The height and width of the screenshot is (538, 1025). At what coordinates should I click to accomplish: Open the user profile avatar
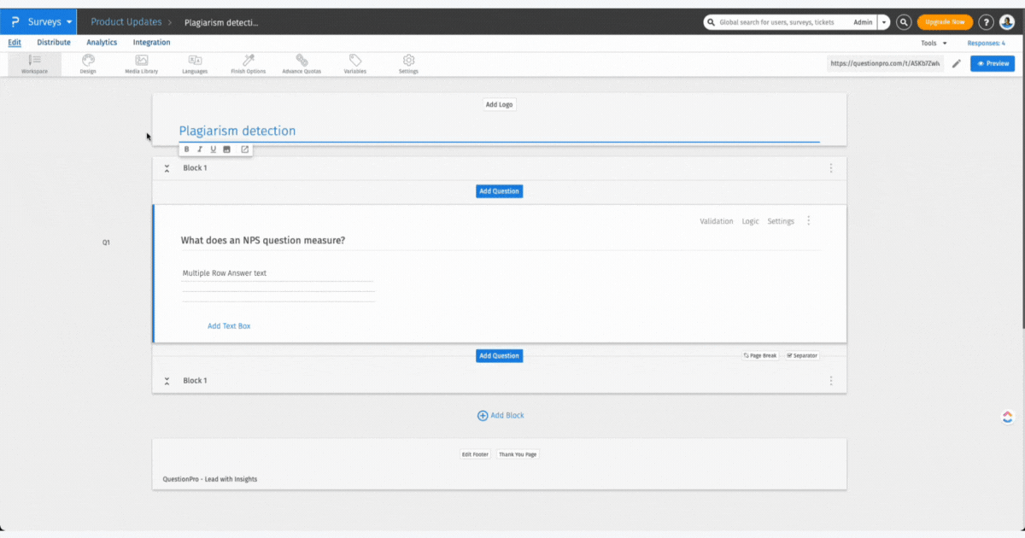click(1007, 22)
